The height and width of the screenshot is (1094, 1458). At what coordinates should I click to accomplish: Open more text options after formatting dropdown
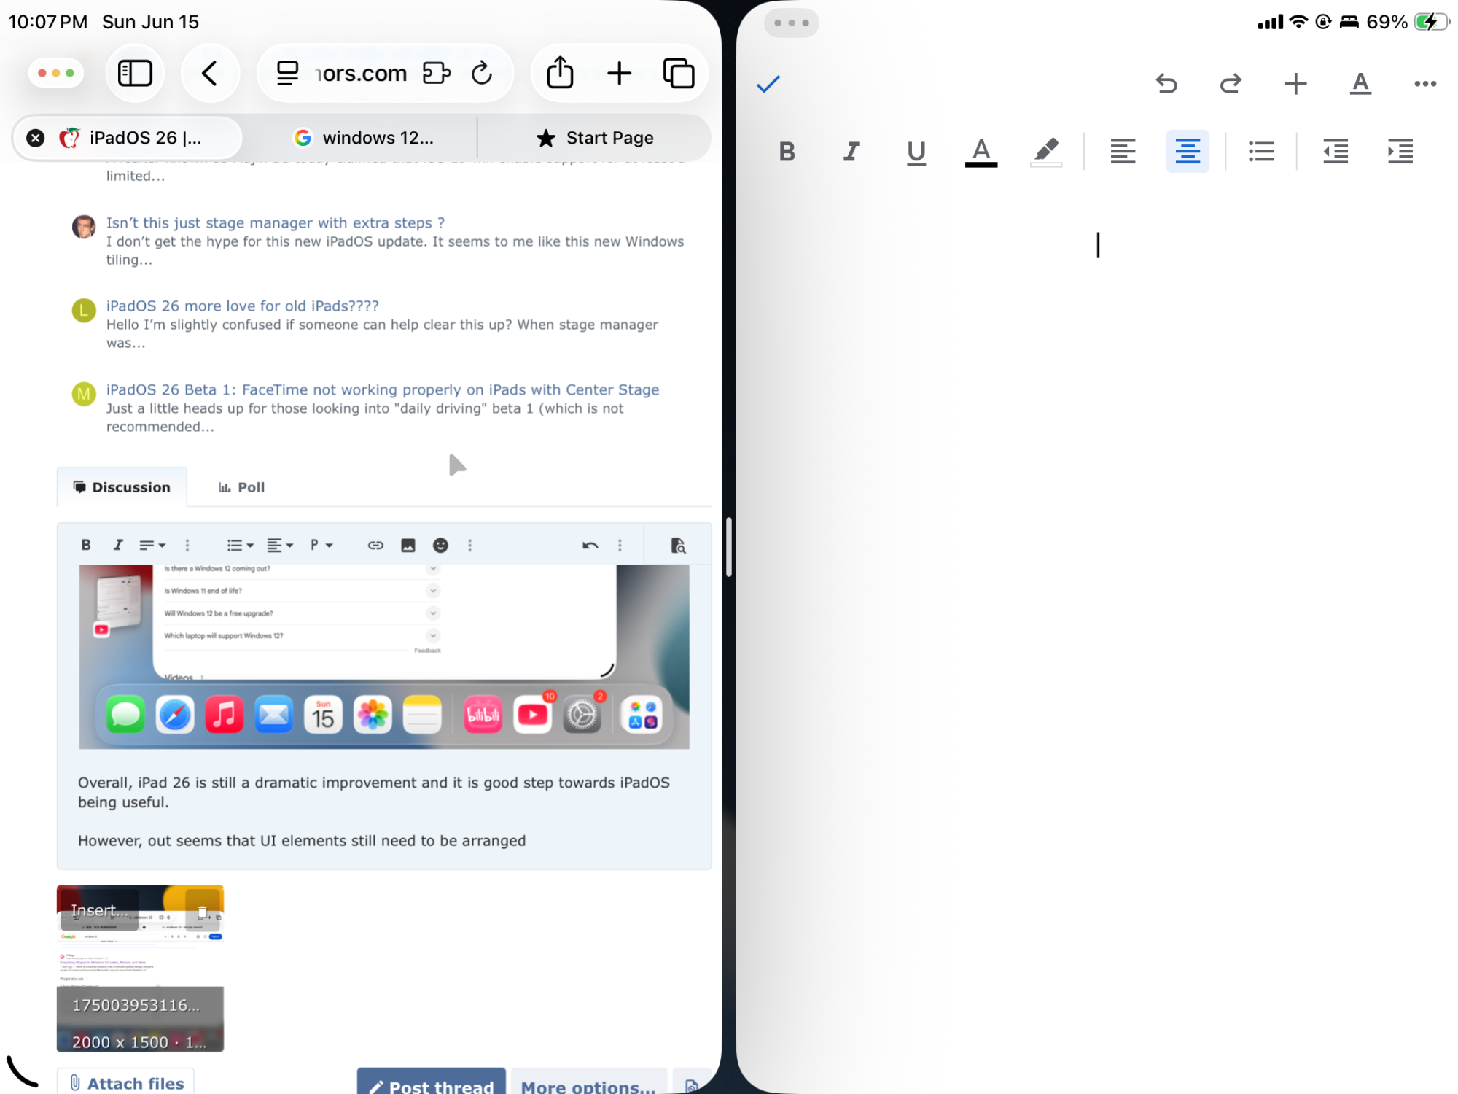(187, 545)
